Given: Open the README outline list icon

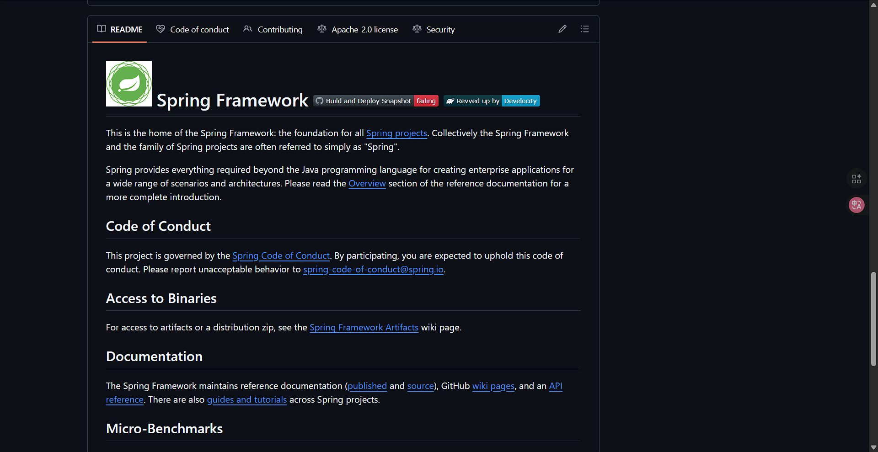Looking at the screenshot, I should (585, 29).
